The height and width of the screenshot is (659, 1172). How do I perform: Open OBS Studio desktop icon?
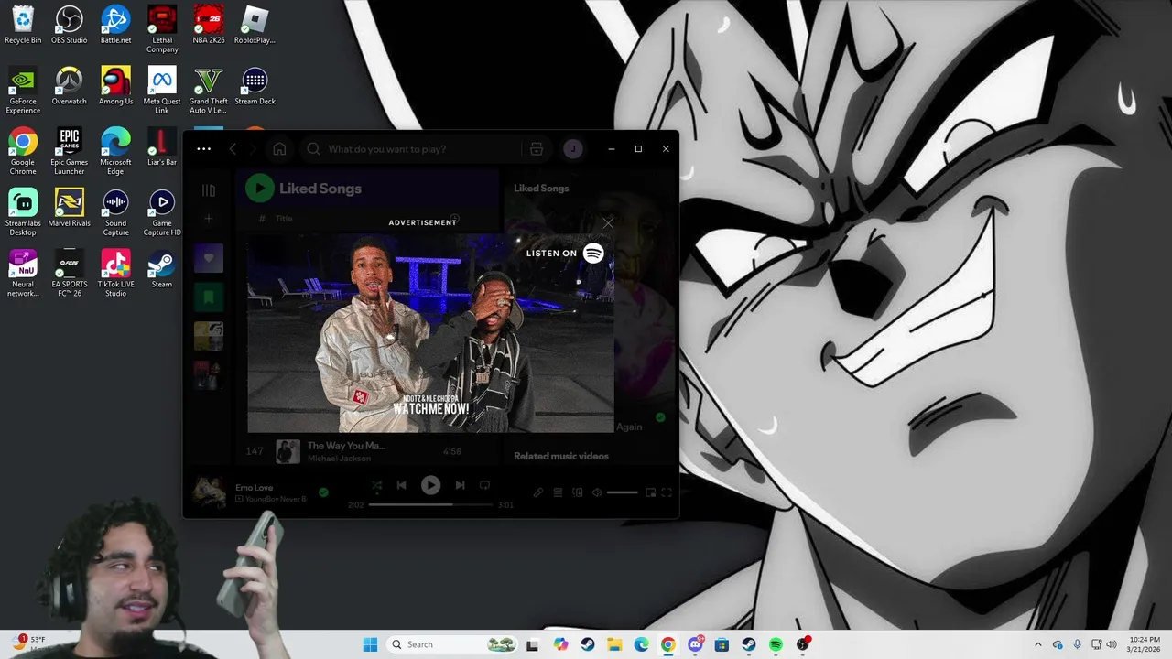pyautogui.click(x=69, y=25)
